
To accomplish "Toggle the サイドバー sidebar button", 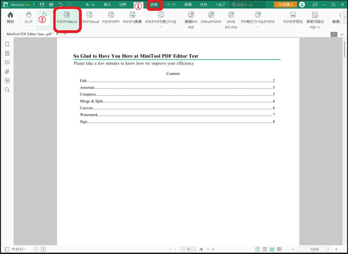I will click(15, 249).
